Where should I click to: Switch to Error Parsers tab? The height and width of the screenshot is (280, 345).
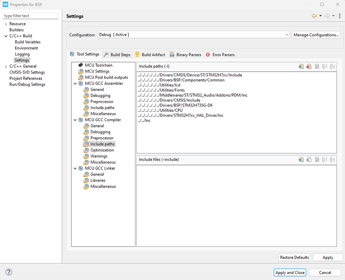[220, 55]
